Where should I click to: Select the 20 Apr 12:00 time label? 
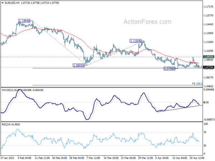(x=197, y=158)
